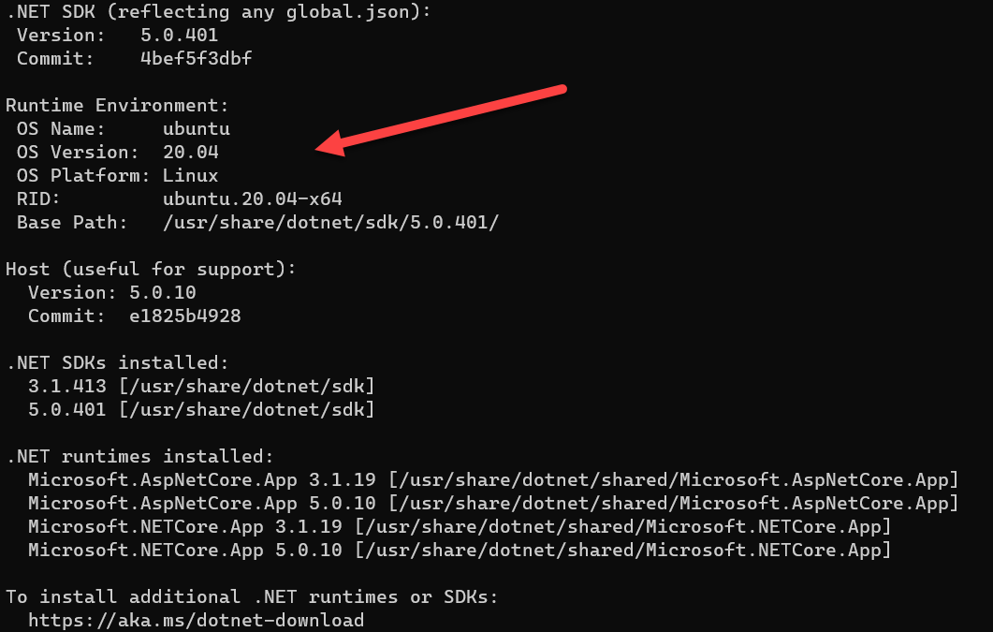Click the Microsoft.AspNetCore.App 3.1.19 runtime line
993x632 pixels.
pyautogui.click(x=493, y=479)
